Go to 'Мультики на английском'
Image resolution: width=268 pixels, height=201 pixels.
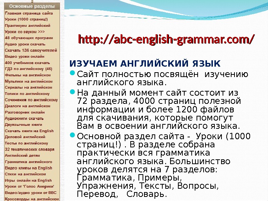(29, 82)
